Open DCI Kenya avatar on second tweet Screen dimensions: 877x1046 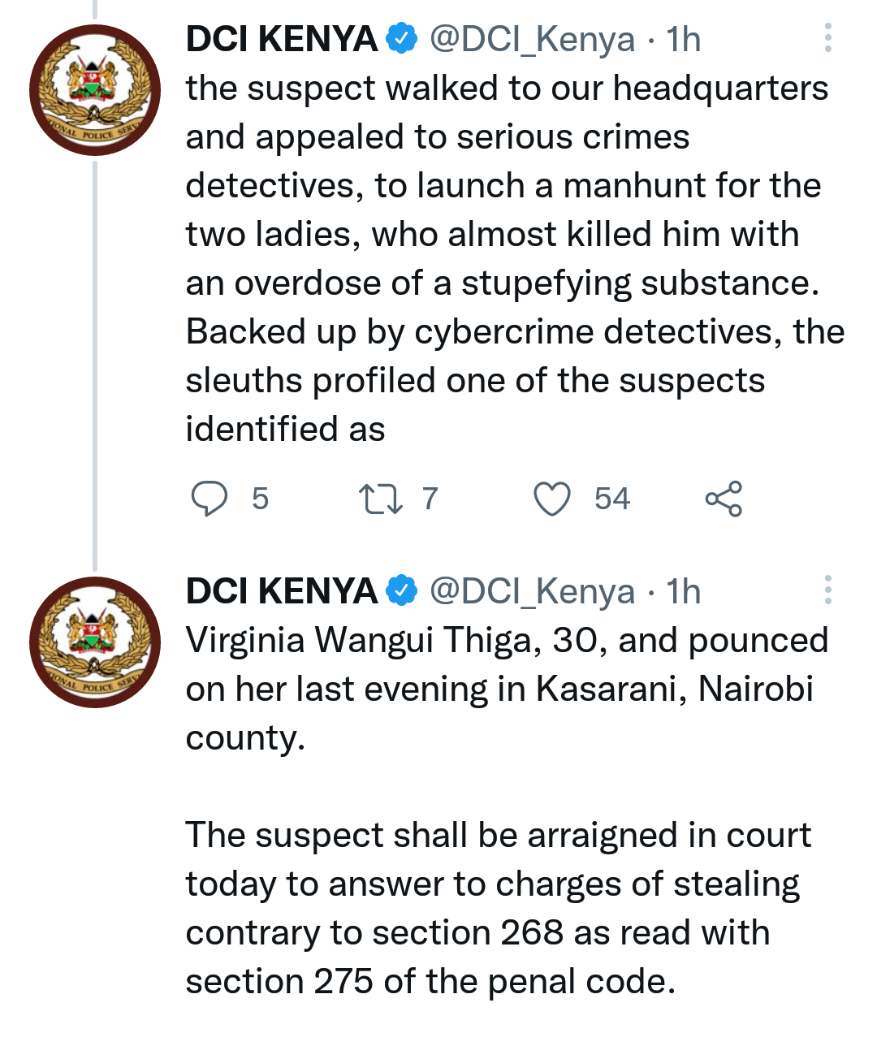[95, 642]
